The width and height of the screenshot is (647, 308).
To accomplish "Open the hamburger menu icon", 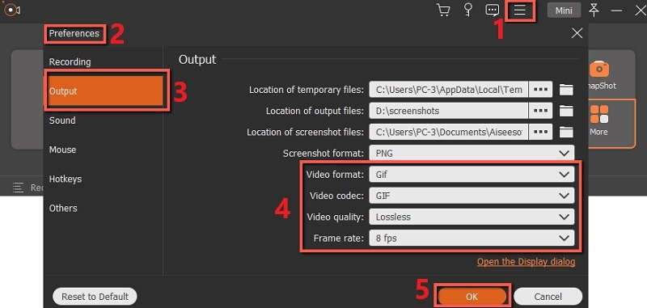I will point(520,11).
